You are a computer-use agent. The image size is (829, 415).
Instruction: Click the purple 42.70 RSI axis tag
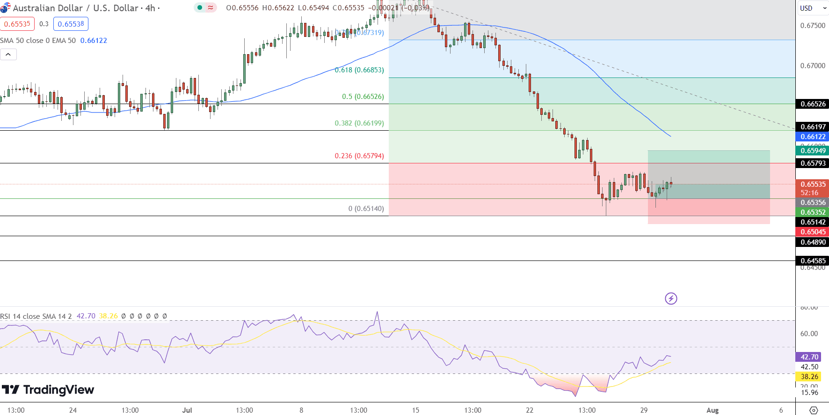[x=809, y=357]
